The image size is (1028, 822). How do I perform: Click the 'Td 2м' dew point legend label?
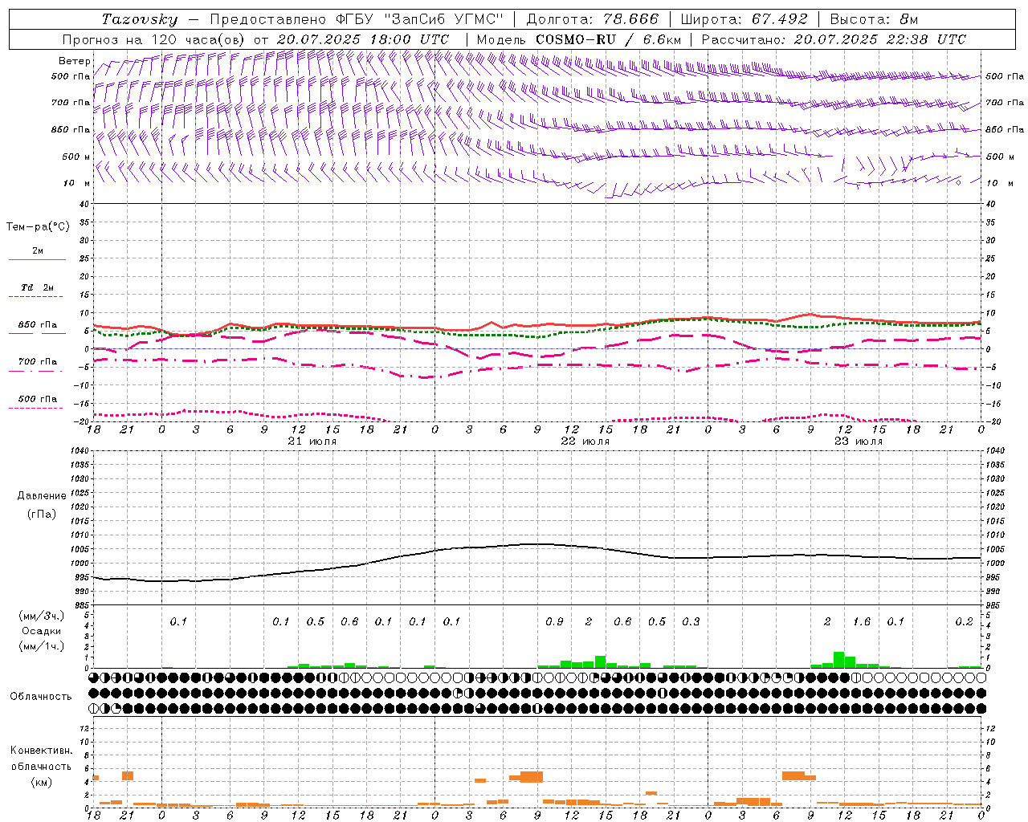37,287
